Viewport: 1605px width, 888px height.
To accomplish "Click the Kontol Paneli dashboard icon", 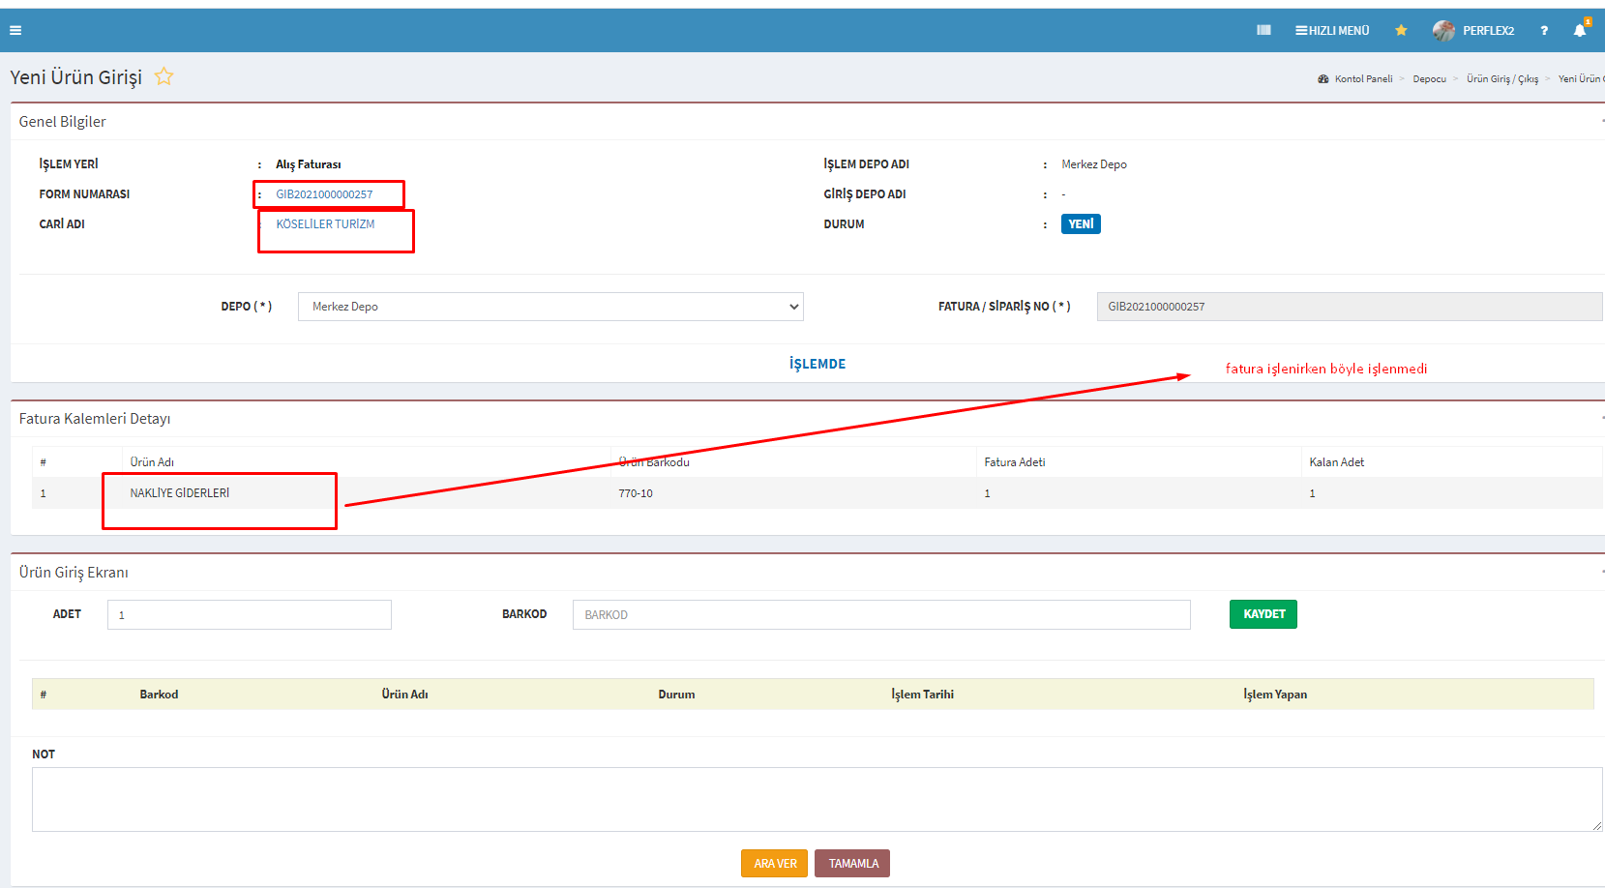I will point(1323,79).
